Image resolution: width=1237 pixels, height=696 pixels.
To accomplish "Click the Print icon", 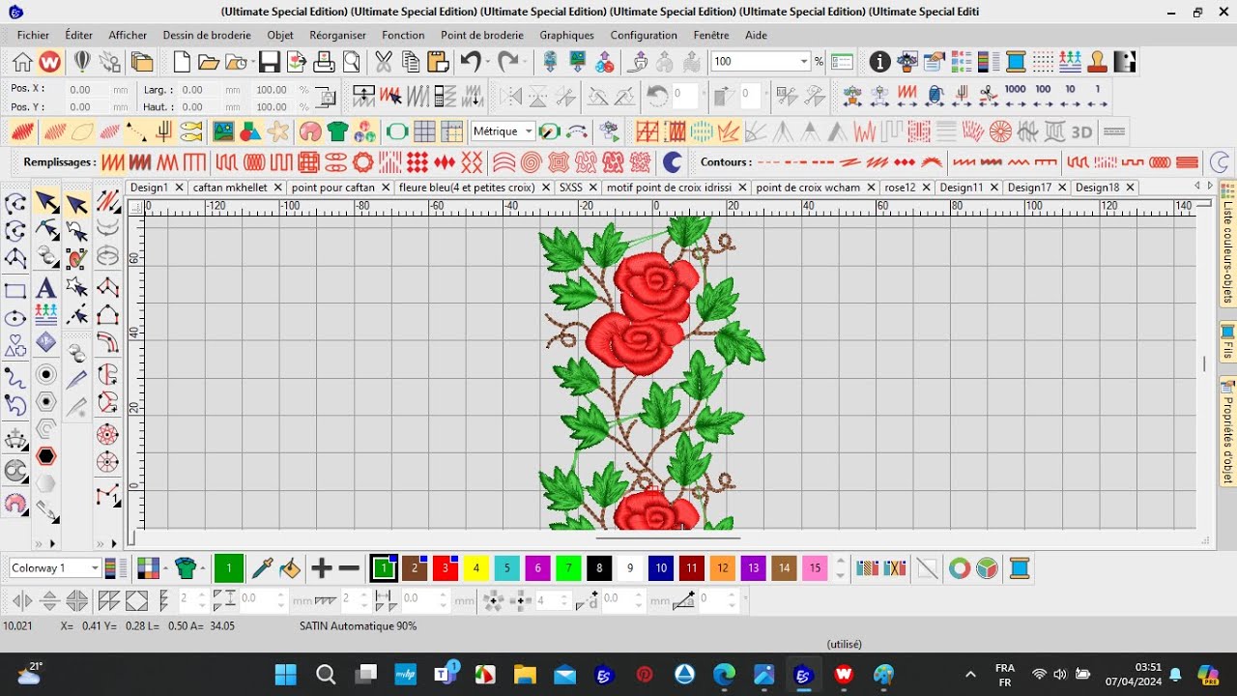I will pos(324,62).
